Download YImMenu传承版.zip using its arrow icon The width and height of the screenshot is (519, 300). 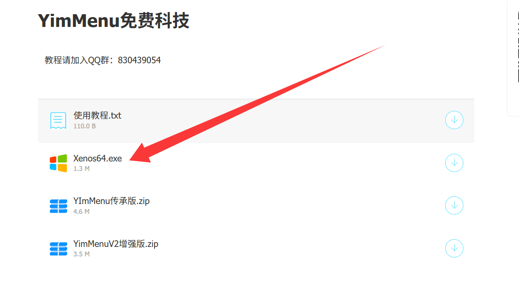tap(454, 205)
